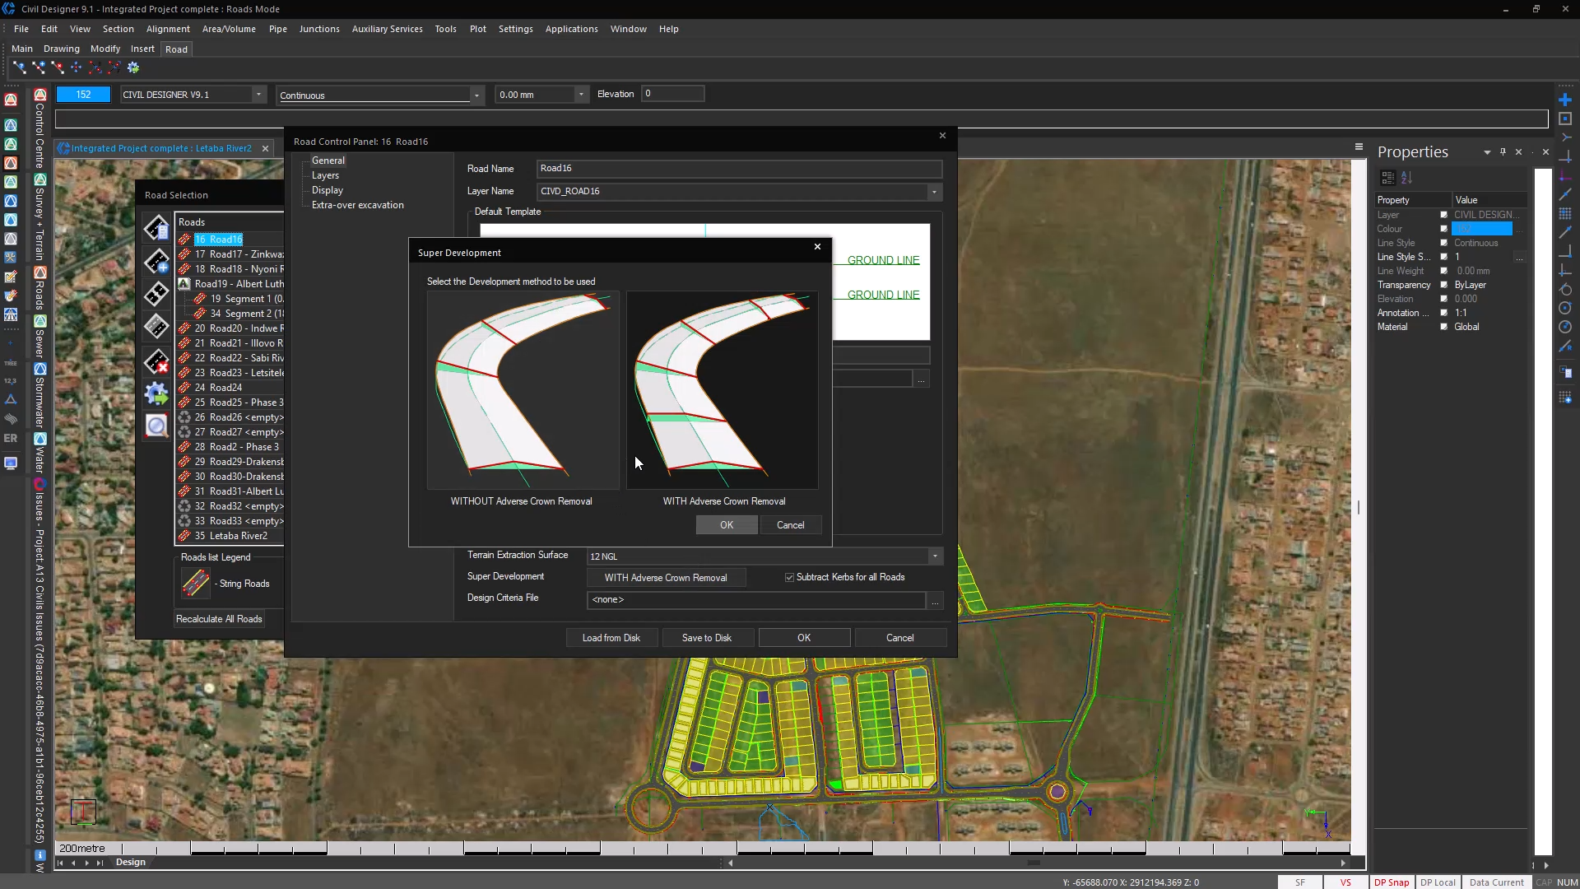
Task: Expand the Layer Name dropdown
Action: pyautogui.click(x=934, y=192)
